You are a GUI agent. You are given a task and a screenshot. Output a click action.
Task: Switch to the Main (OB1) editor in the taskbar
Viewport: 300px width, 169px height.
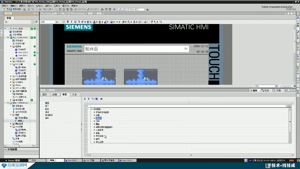tap(127, 161)
